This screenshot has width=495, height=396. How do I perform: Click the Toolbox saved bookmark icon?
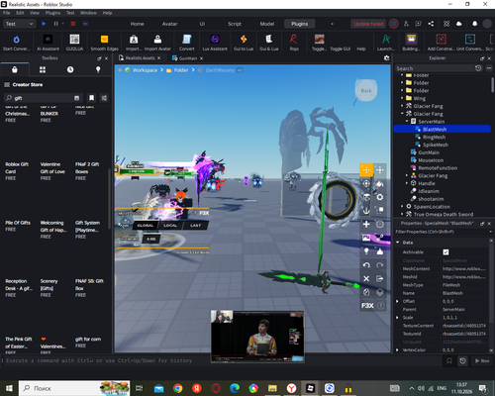pyautogui.click(x=91, y=98)
